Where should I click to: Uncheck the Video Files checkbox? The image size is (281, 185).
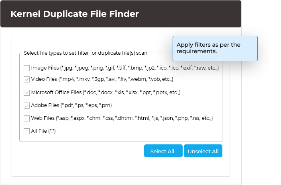[27, 79]
